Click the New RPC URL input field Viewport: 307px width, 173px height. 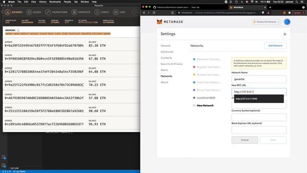click(259, 92)
